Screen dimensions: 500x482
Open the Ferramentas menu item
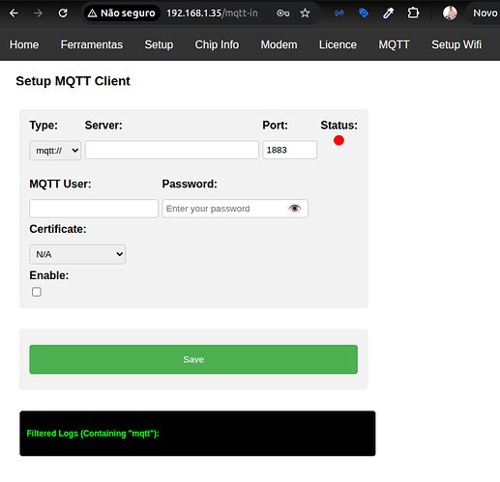(92, 44)
